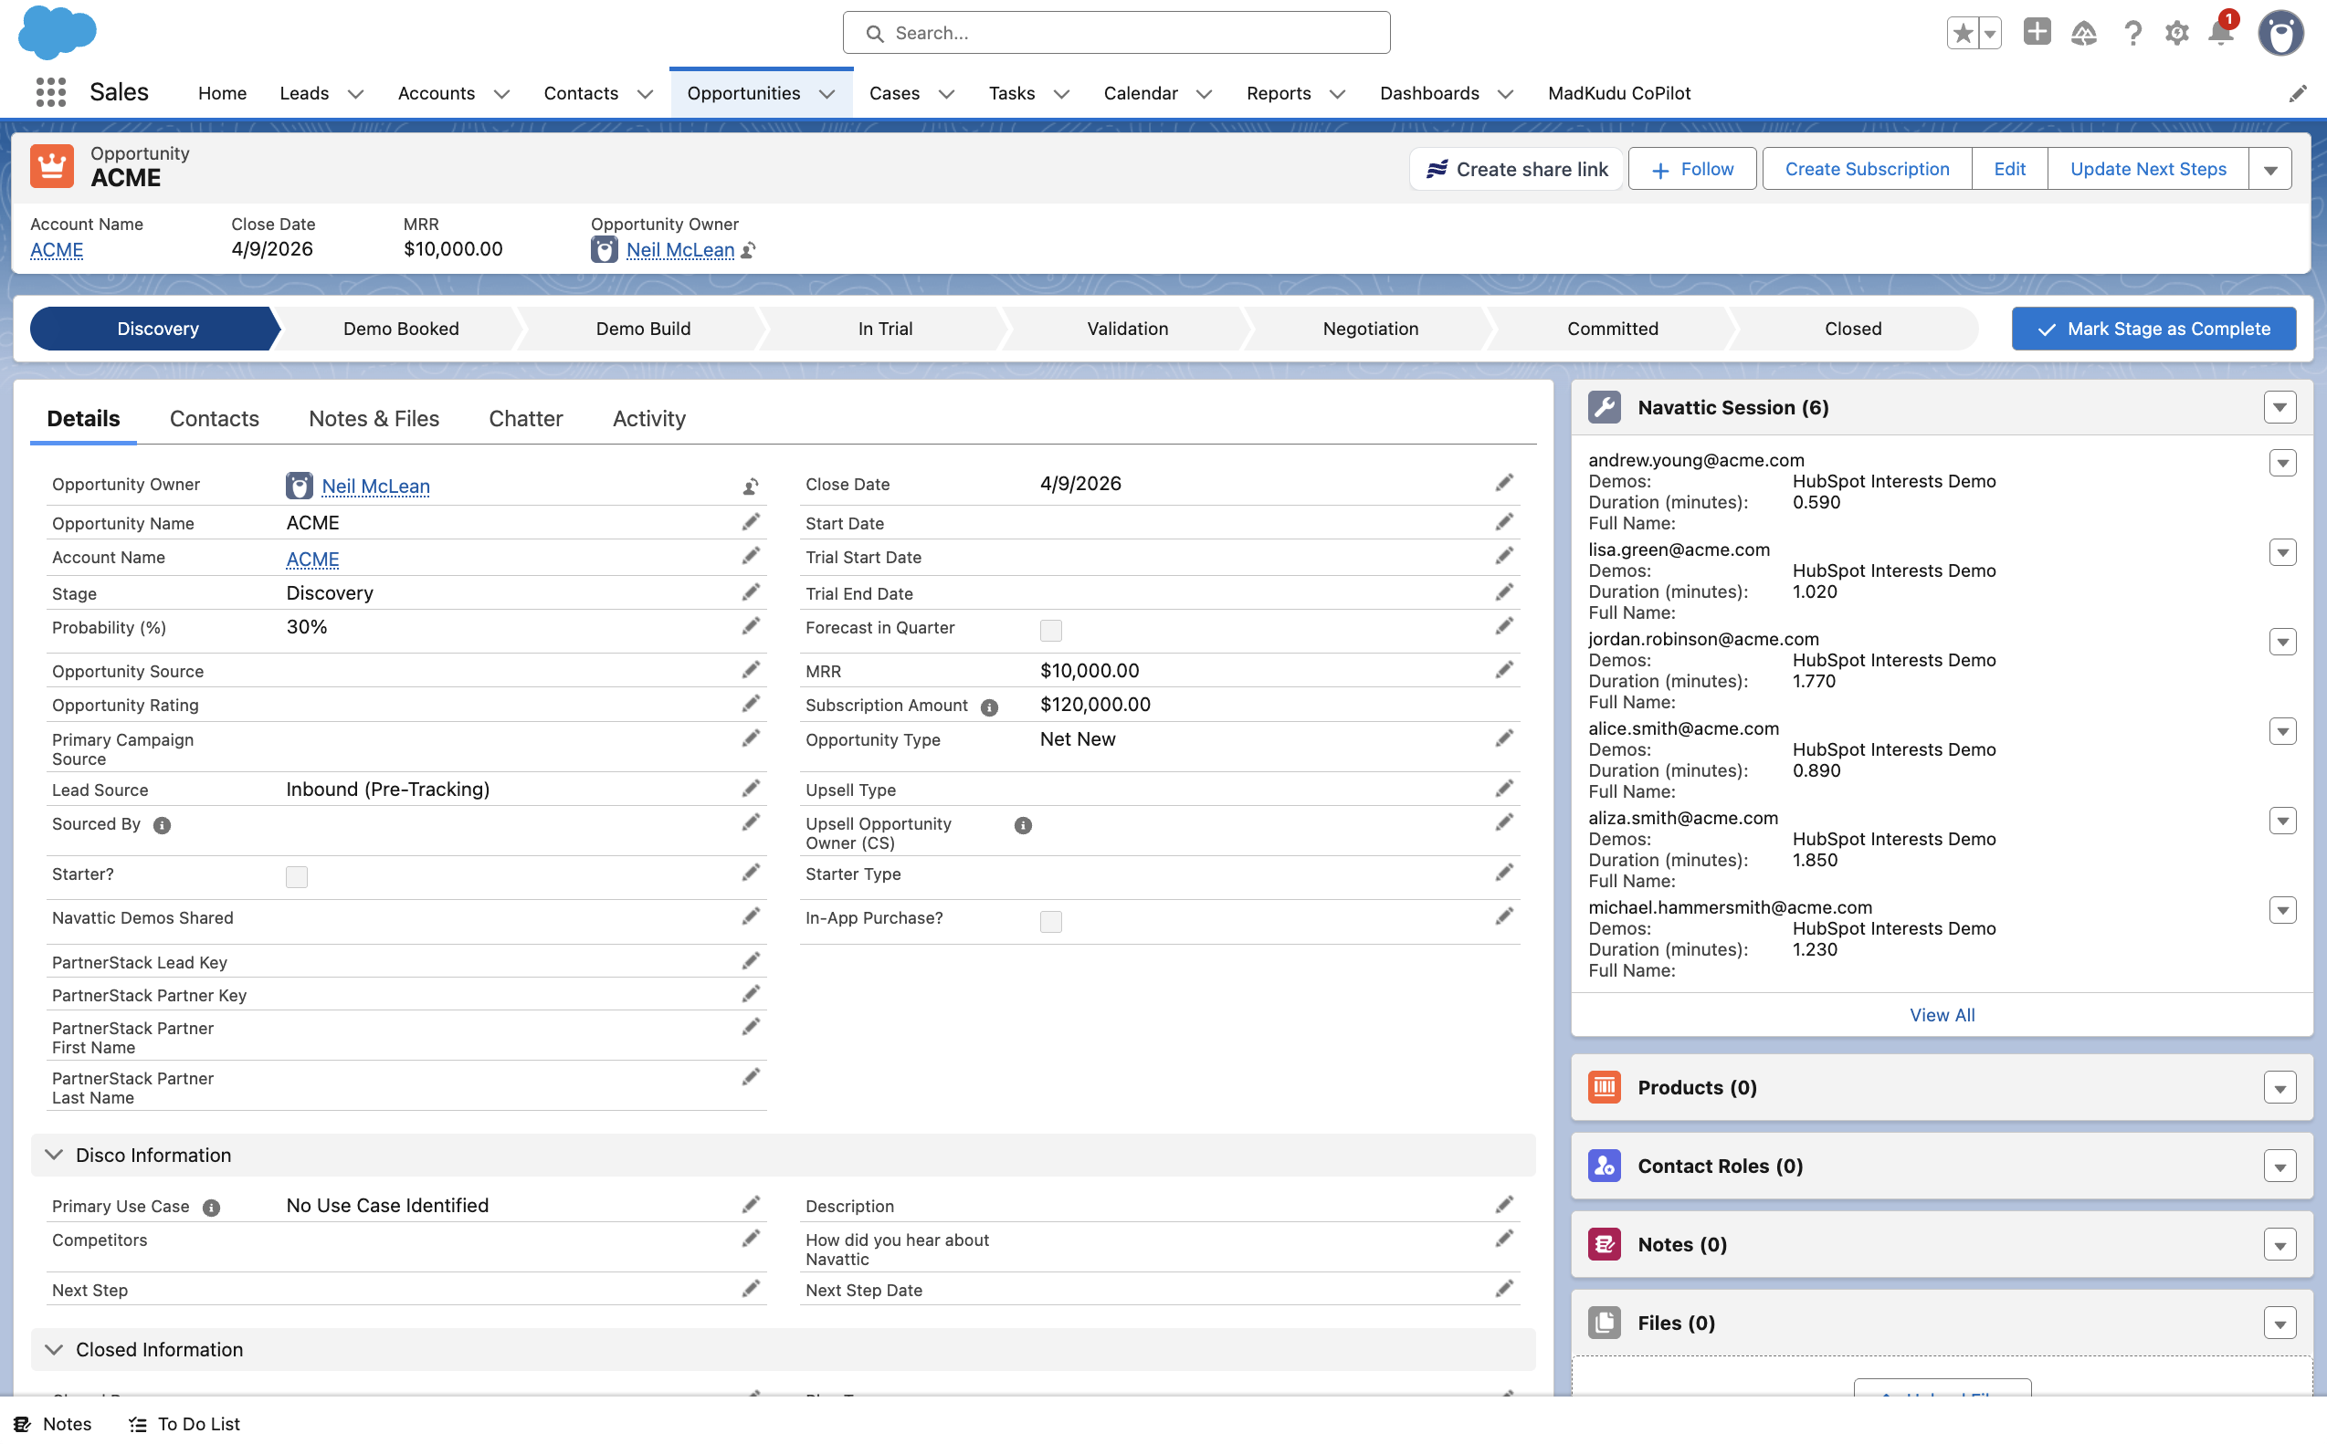Screen dimensions: 2327x1444
Task: Click the setup gear icon
Action: (2177, 33)
